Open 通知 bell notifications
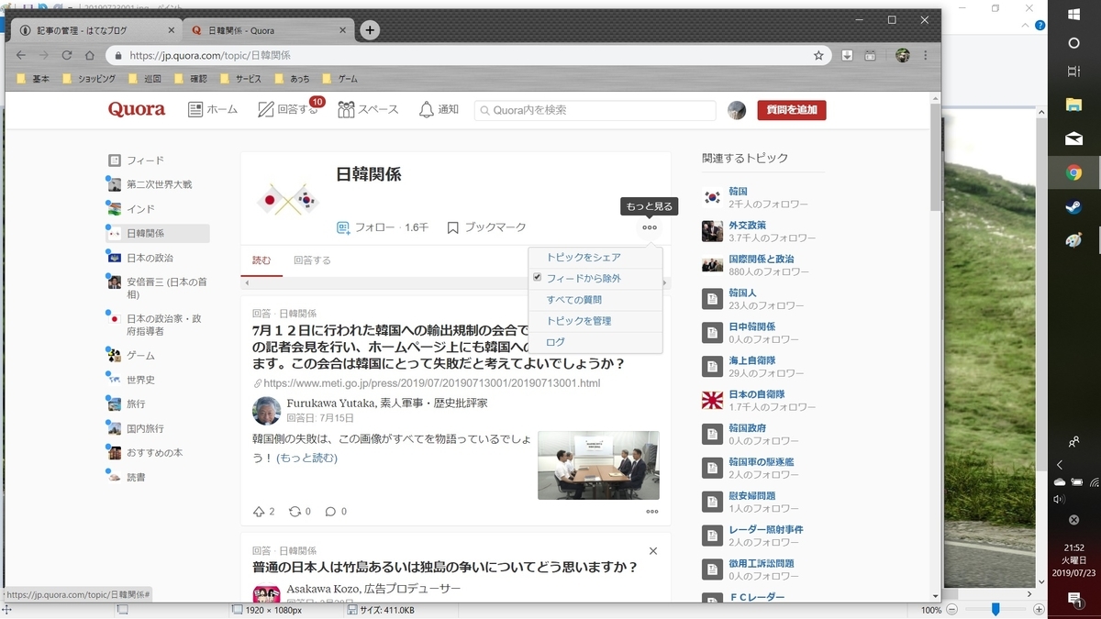The width and height of the screenshot is (1101, 619). (426, 110)
